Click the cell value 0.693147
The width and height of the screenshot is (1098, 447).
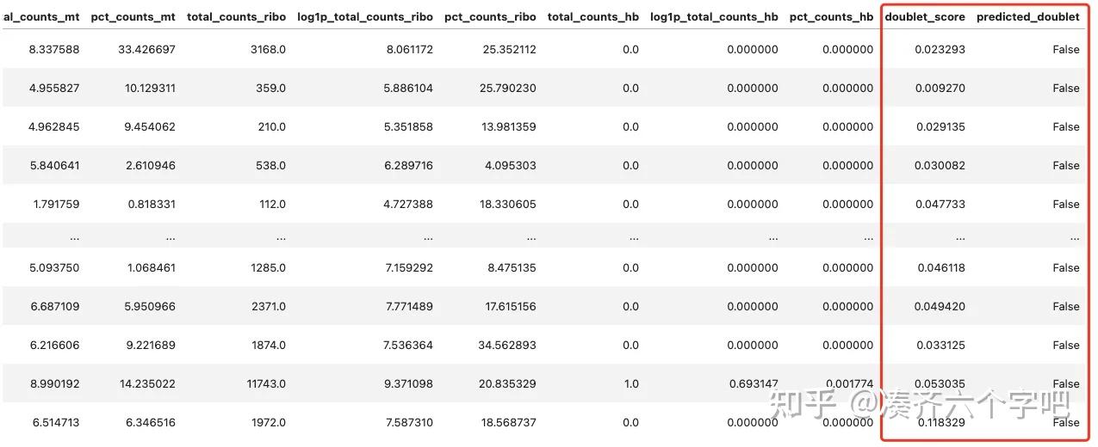click(x=753, y=383)
